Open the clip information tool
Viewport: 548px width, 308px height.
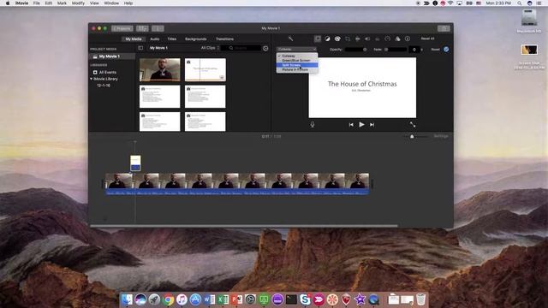tap(408, 38)
